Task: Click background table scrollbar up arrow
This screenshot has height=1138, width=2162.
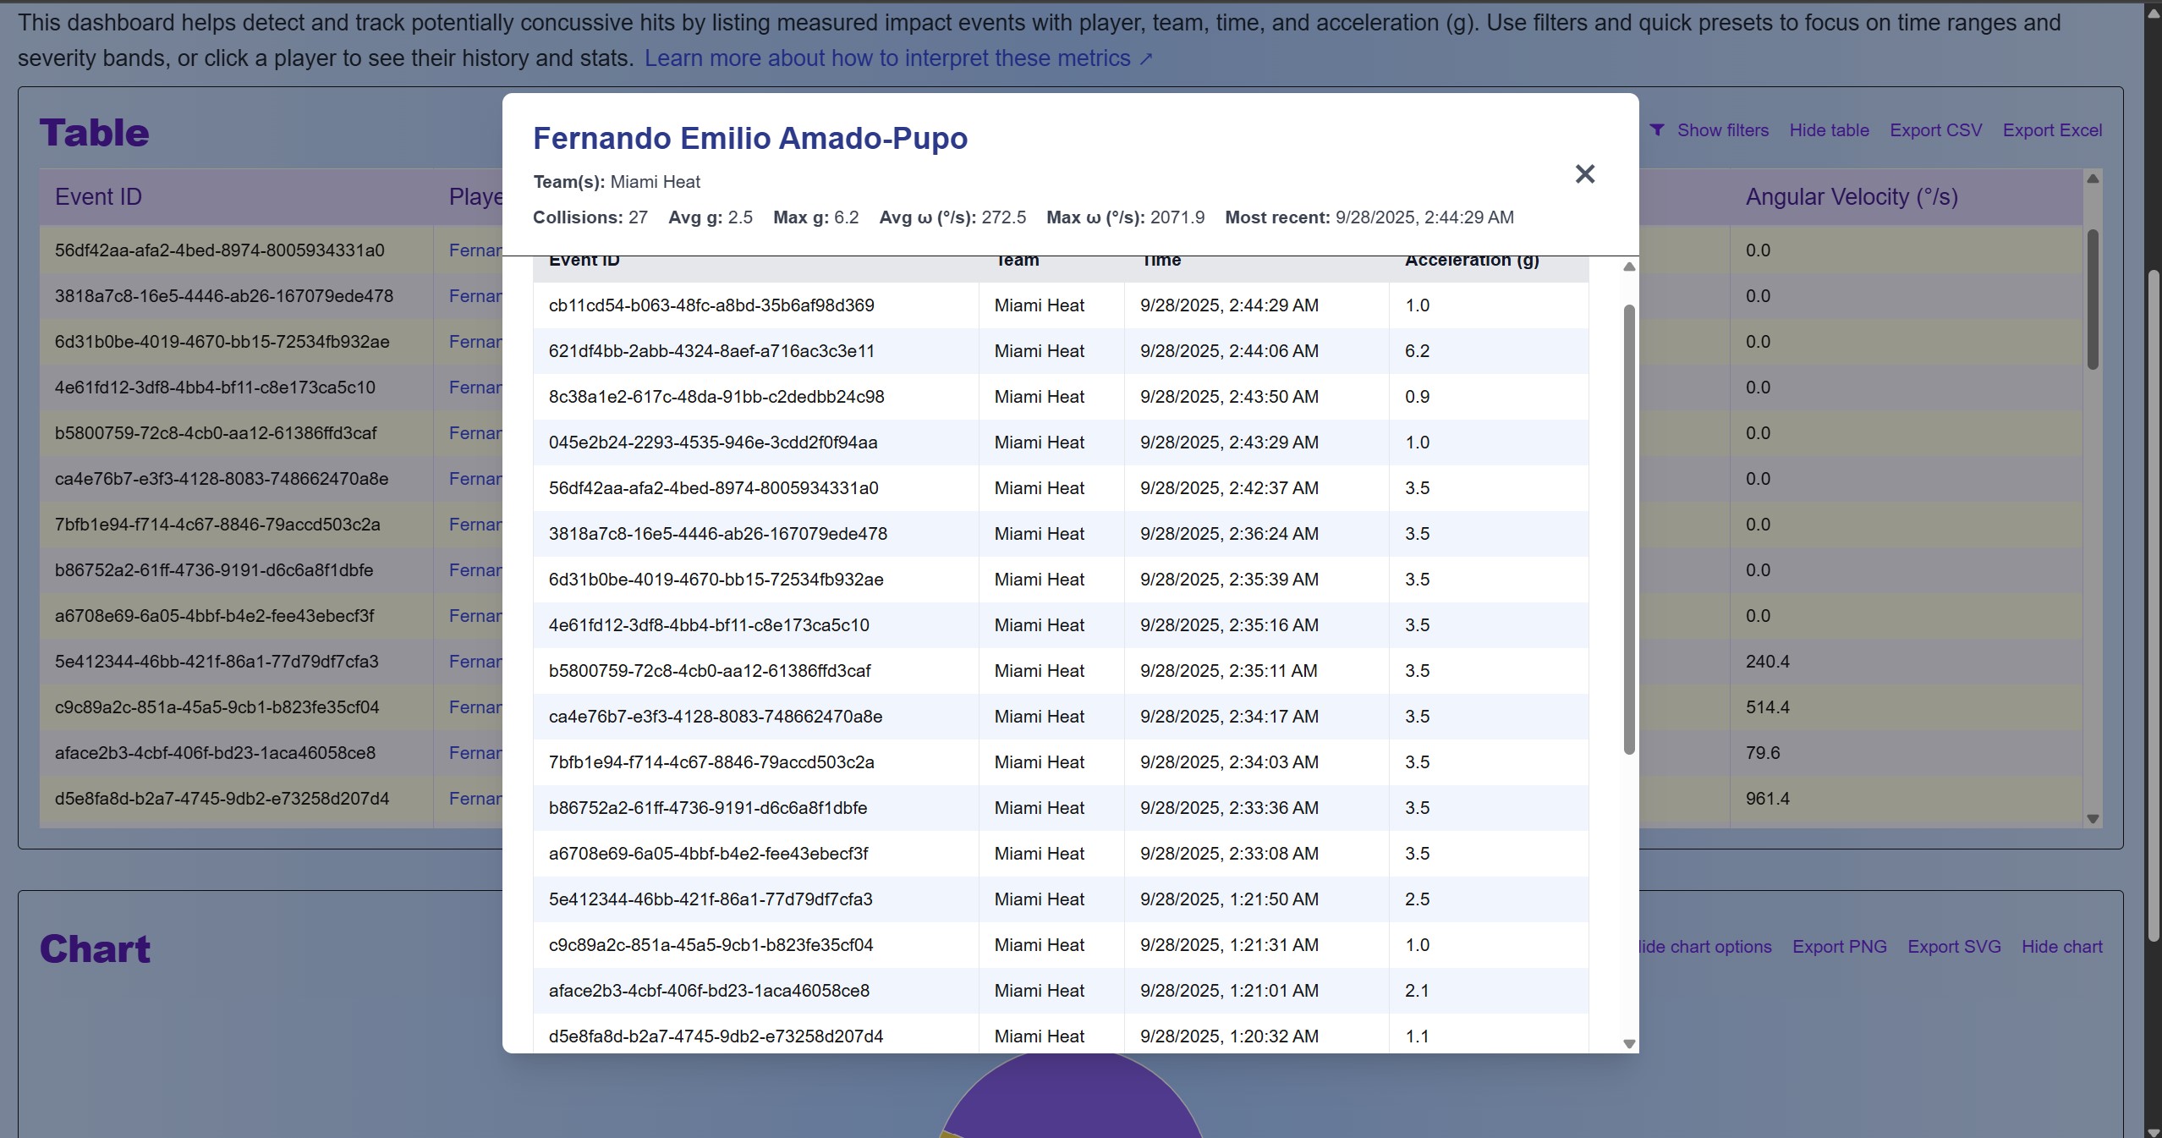Action: [2093, 179]
